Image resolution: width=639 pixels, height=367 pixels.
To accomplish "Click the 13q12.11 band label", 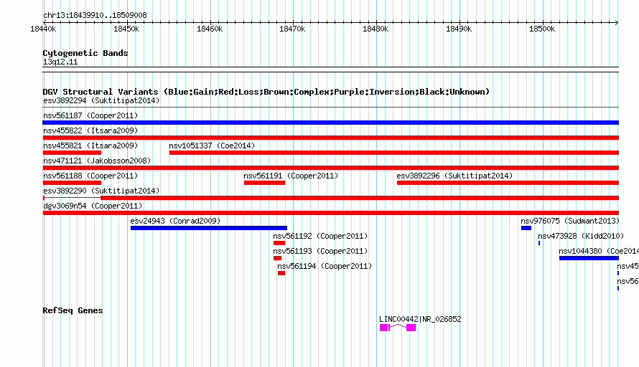I will (60, 62).
